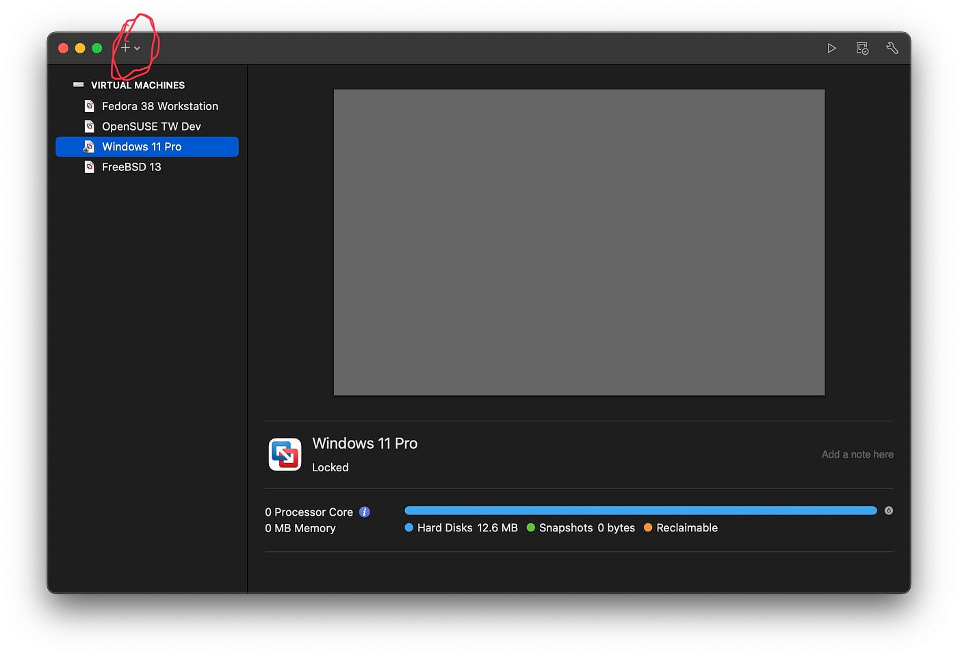Click the VMware Fusion logo icon

[285, 454]
